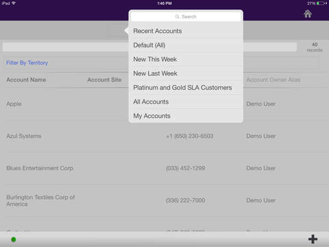Select New This Week view
Image resolution: width=329 pixels, height=247 pixels.
pos(186,59)
